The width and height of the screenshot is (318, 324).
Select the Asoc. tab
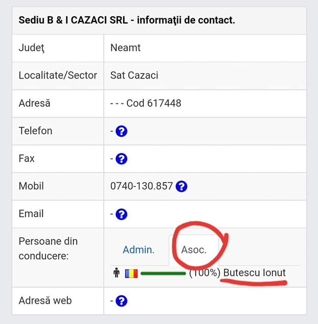[194, 250]
